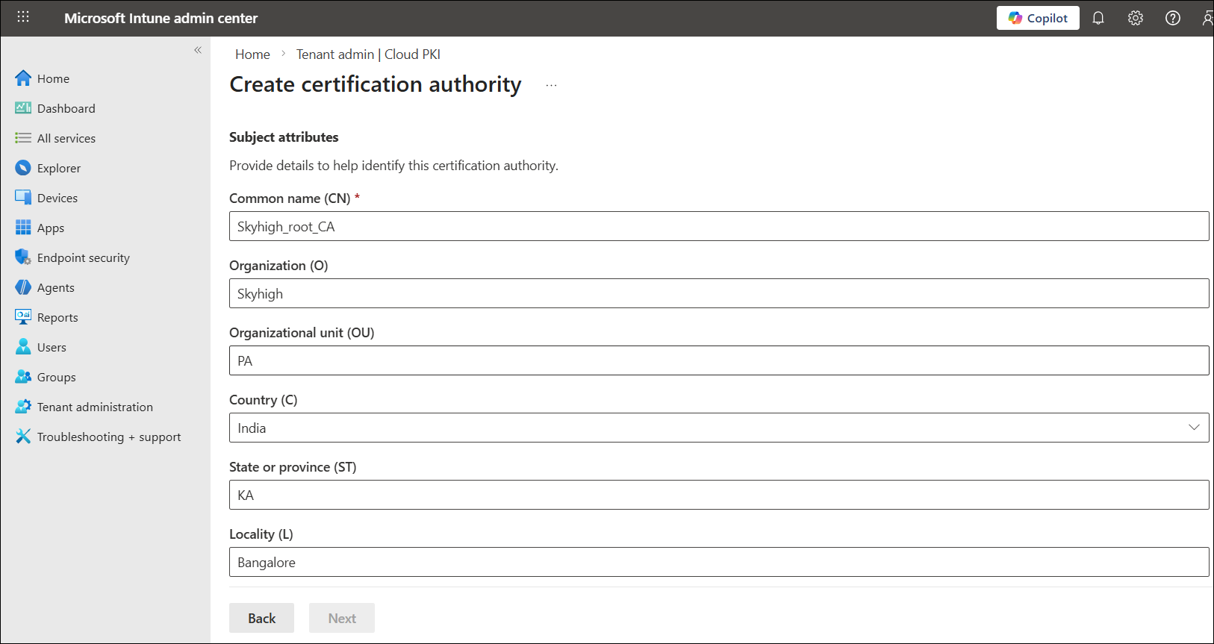This screenshot has width=1214, height=644.
Task: Click the Agents icon in sidebar
Action: pyautogui.click(x=23, y=287)
